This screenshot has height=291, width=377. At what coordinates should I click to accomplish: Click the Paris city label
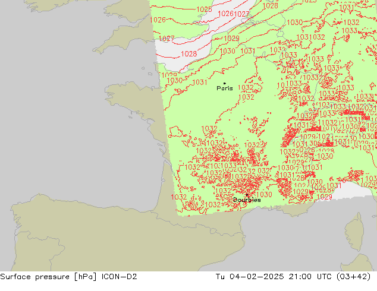tap(225, 88)
